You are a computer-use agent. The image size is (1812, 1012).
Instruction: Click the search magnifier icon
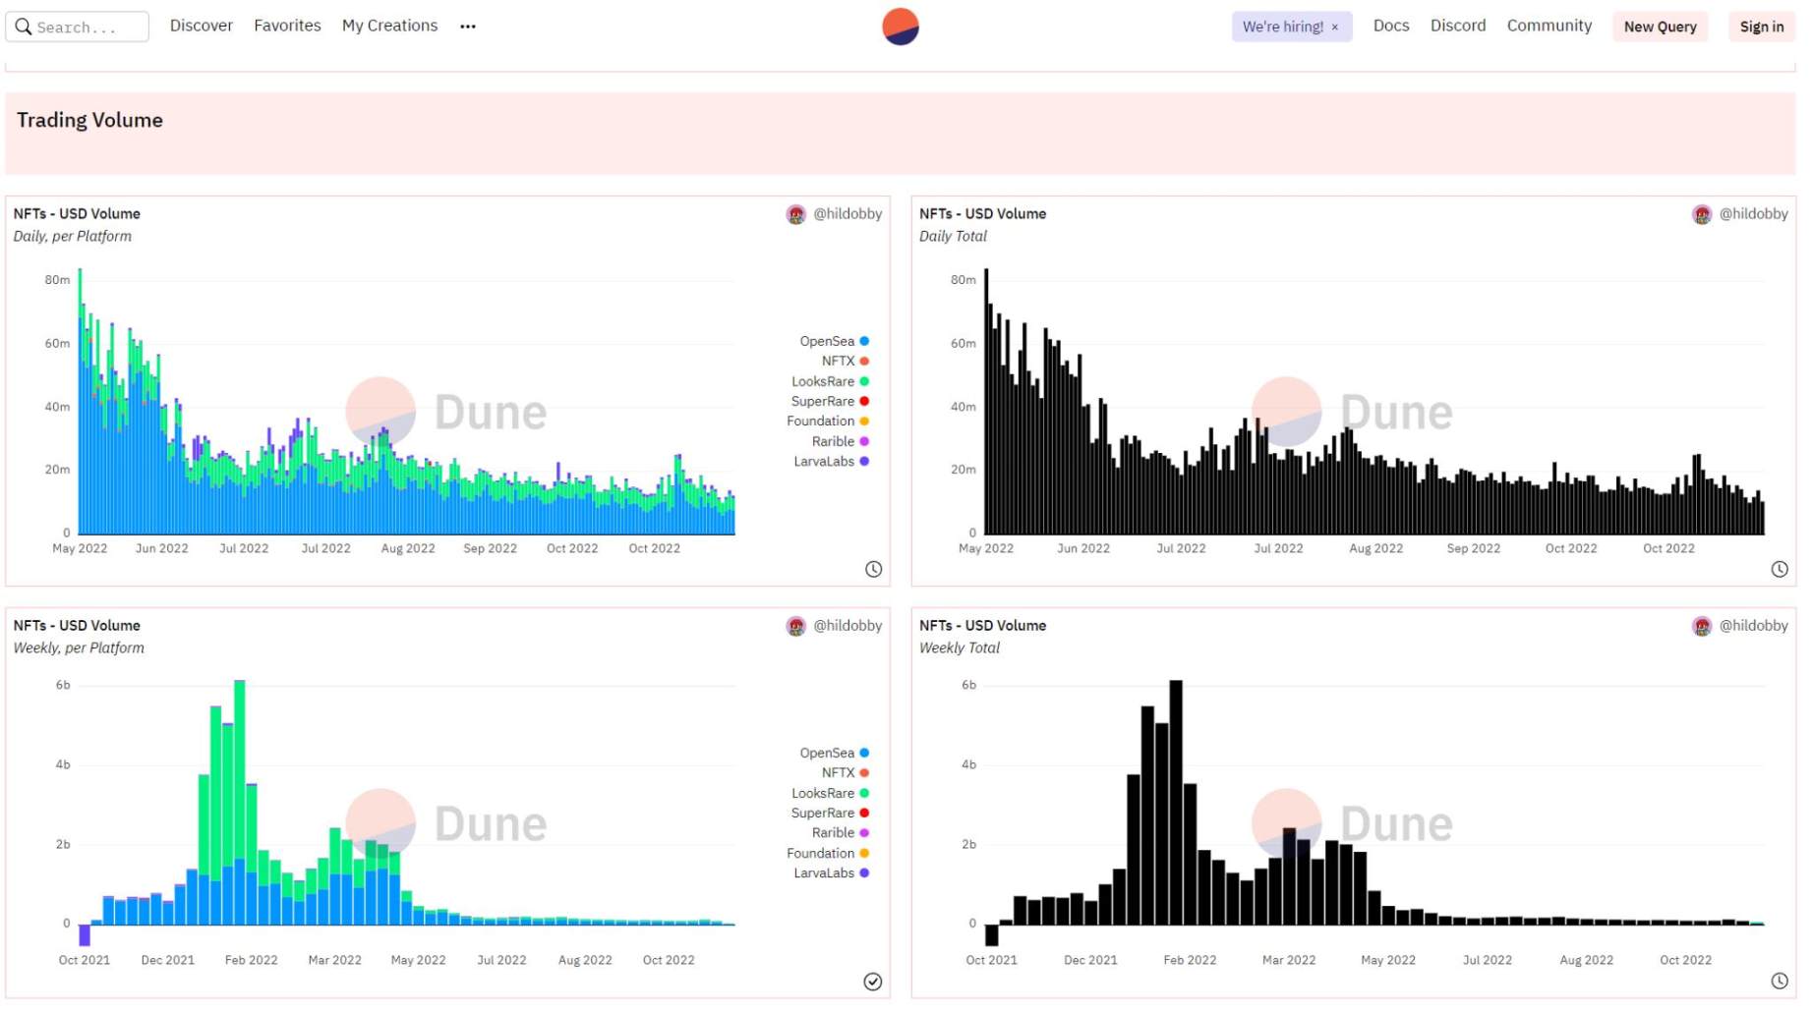24,27
